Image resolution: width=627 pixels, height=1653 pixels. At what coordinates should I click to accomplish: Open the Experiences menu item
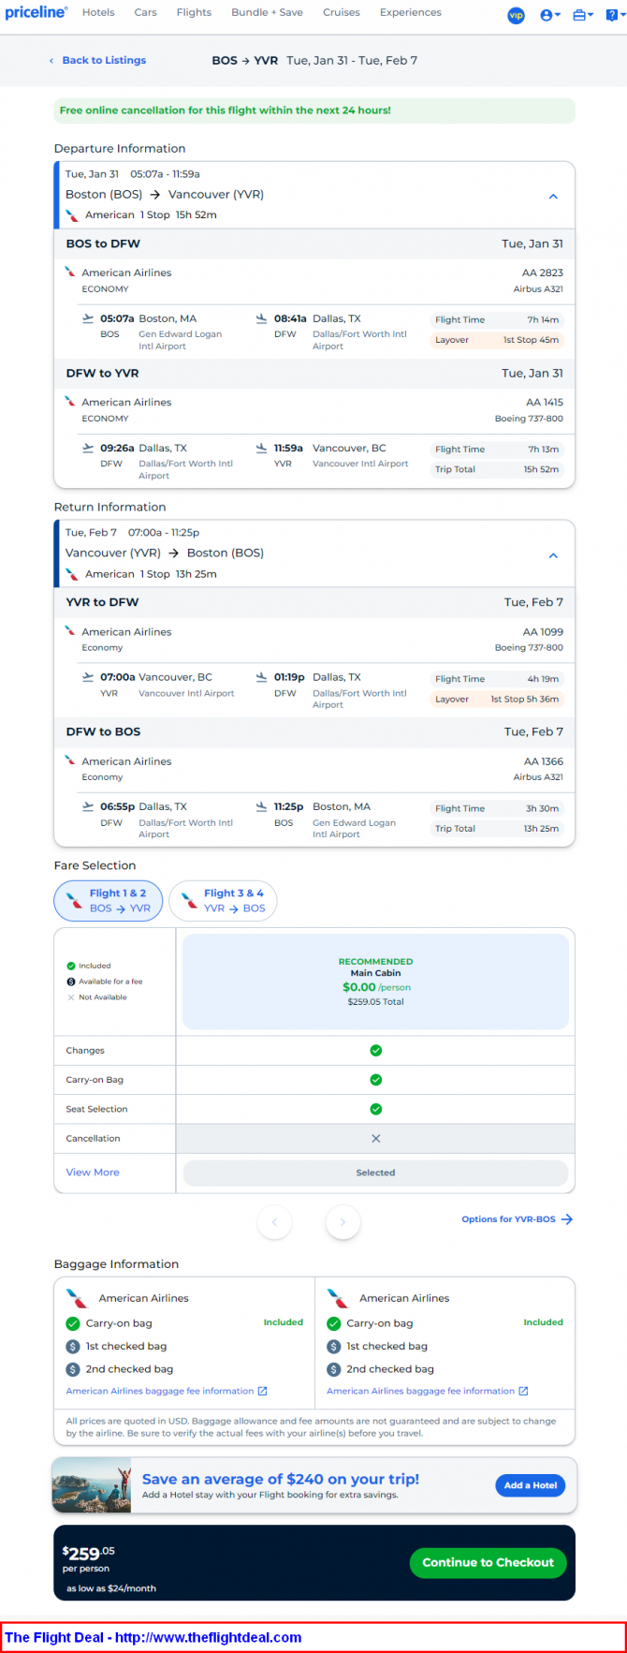click(x=410, y=12)
